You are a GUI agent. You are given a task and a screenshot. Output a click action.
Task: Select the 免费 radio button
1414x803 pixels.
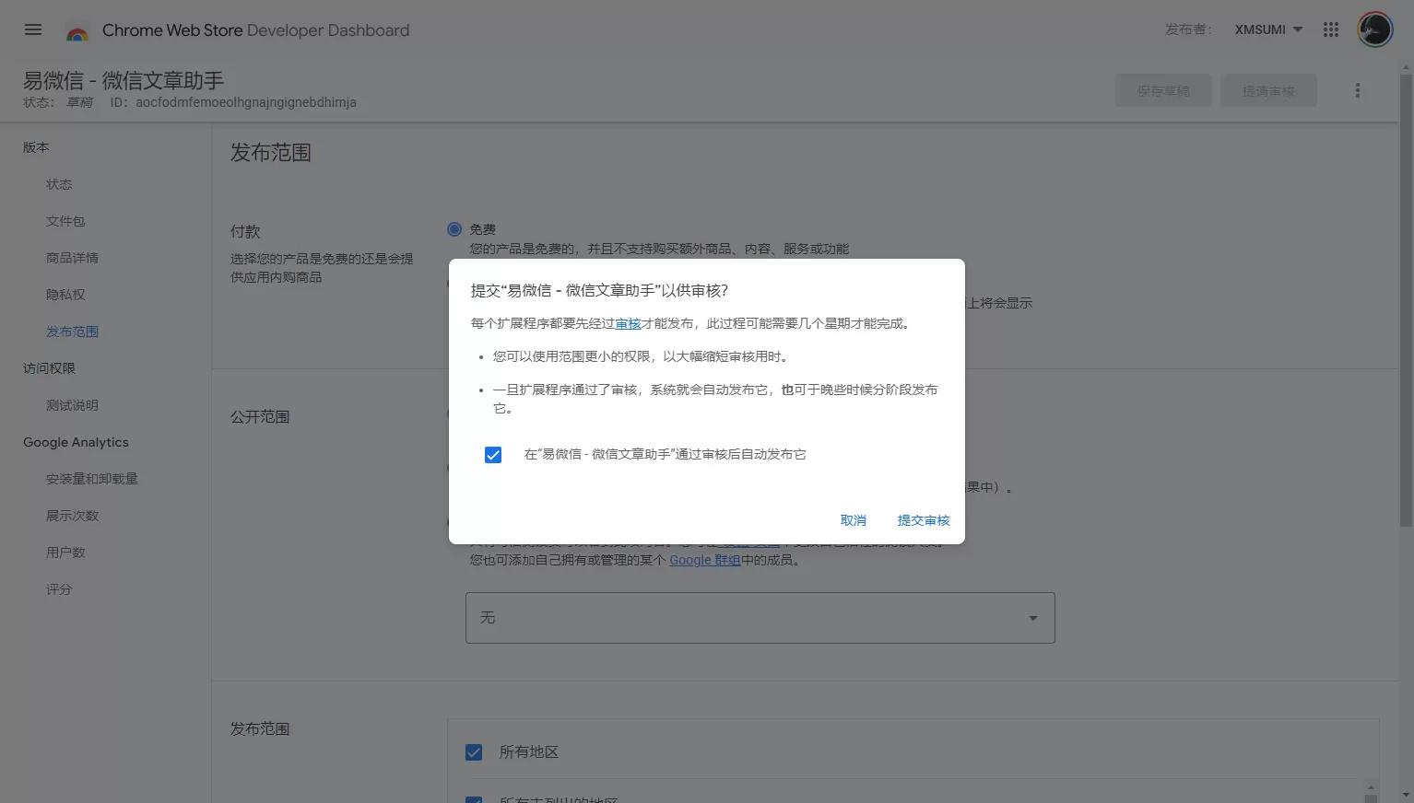coord(454,229)
